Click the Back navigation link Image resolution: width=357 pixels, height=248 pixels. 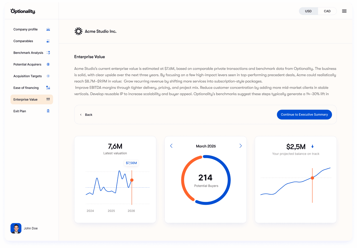(x=86, y=114)
